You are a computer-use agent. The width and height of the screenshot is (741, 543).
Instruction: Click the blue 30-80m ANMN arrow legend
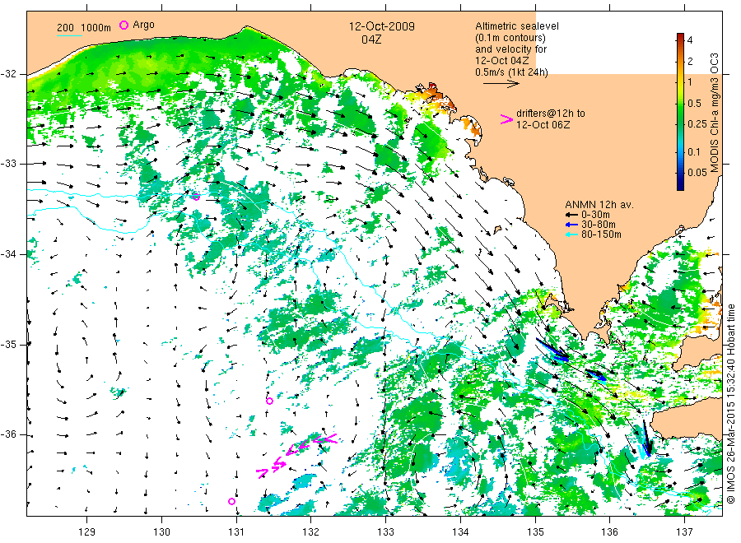572,225
